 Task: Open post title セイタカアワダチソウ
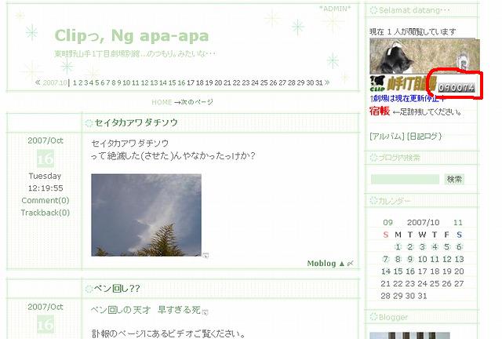pyautogui.click(x=136, y=122)
